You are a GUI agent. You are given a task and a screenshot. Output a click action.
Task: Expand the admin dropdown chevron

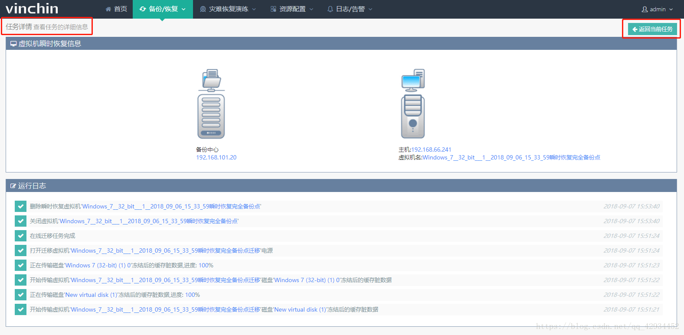(x=671, y=9)
